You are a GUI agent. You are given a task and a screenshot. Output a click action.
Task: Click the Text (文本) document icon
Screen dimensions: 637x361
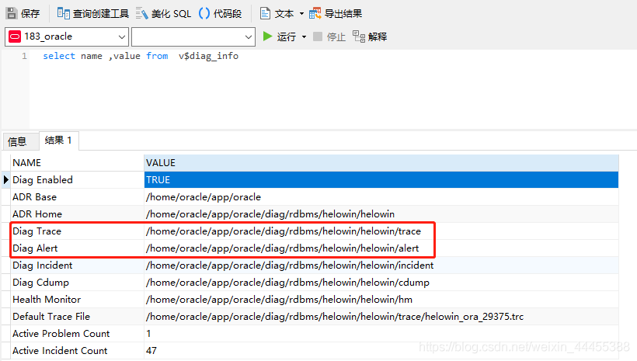(265, 13)
